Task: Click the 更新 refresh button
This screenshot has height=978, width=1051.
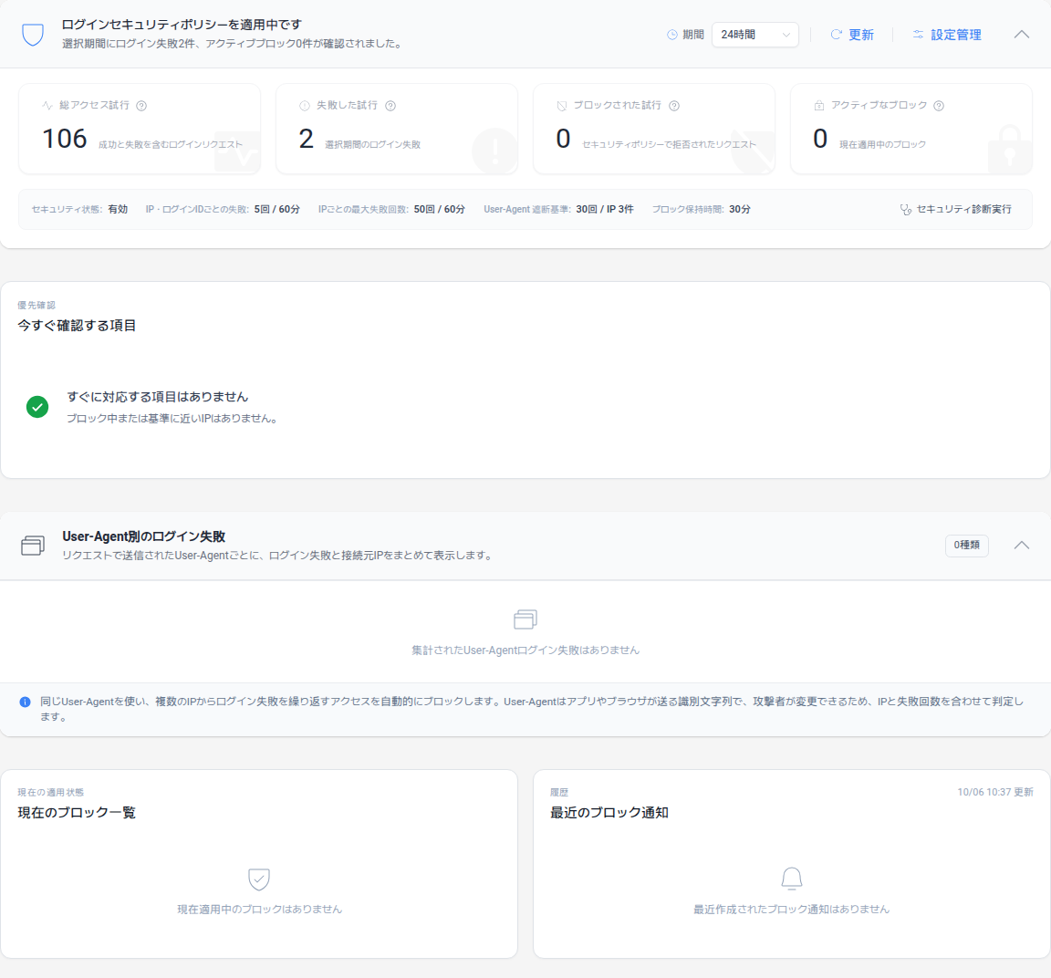Action: click(852, 35)
